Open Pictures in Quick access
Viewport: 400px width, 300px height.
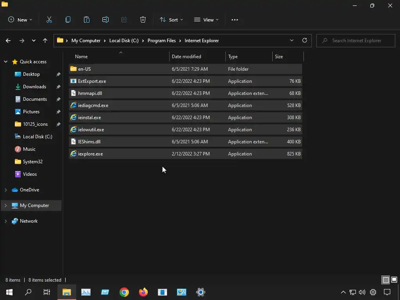(31, 112)
